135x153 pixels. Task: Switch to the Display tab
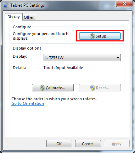point(13,17)
